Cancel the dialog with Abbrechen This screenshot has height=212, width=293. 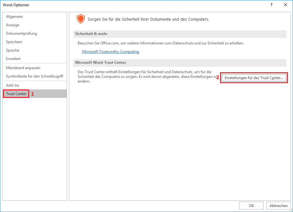point(278,205)
